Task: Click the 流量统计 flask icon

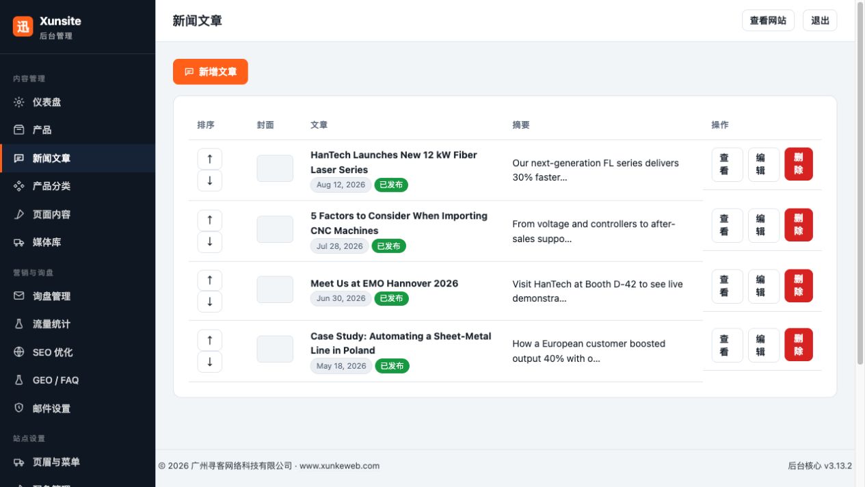Action: click(x=19, y=324)
